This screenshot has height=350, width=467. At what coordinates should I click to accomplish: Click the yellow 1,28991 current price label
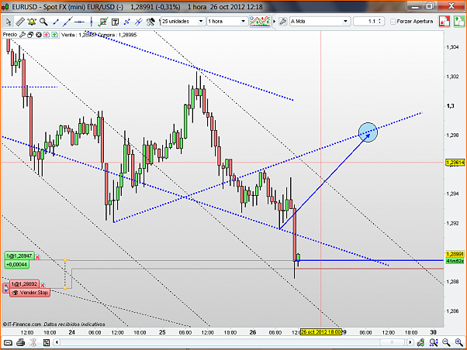click(455, 254)
